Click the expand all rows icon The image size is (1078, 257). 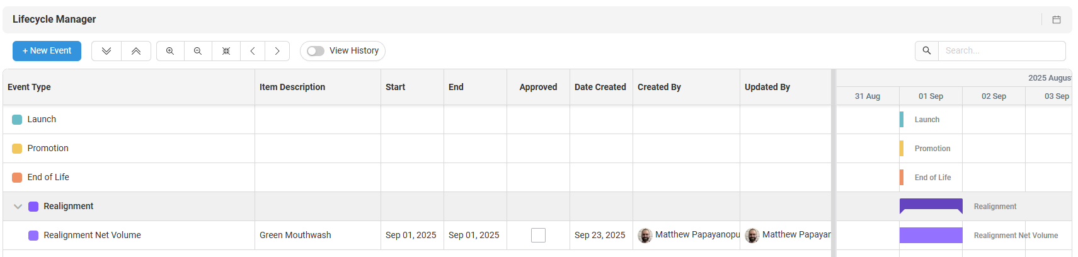pos(106,51)
